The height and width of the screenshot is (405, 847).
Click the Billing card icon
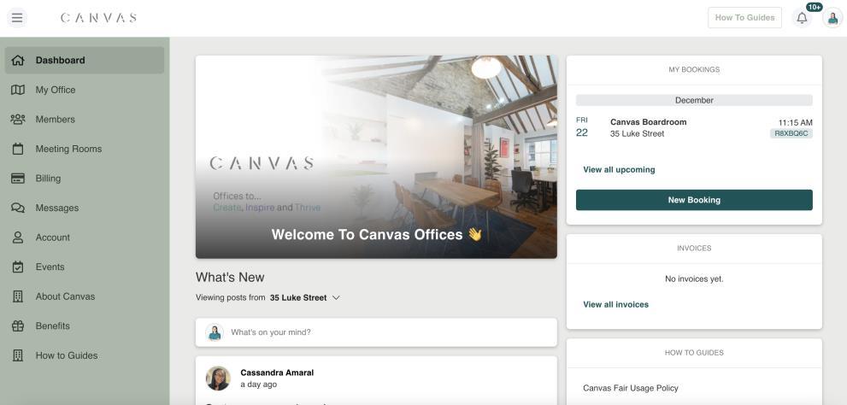[x=18, y=179]
